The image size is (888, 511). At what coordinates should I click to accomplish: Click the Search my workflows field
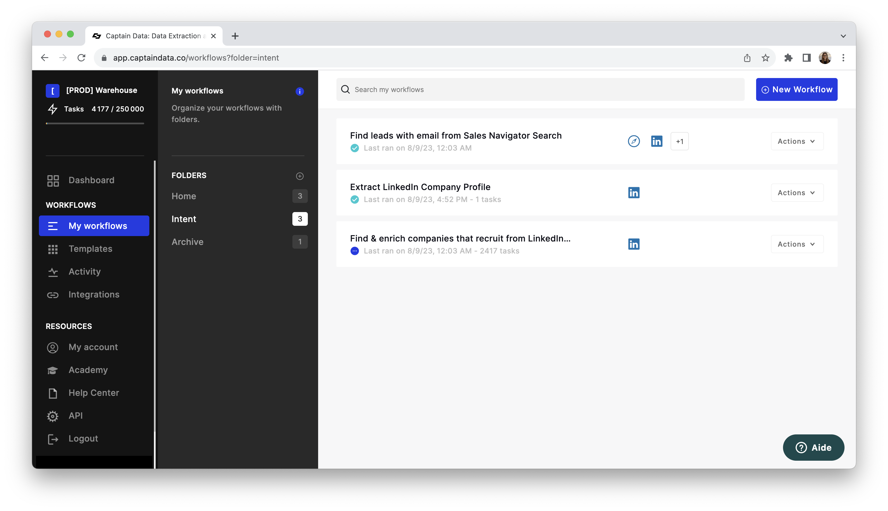click(x=540, y=89)
